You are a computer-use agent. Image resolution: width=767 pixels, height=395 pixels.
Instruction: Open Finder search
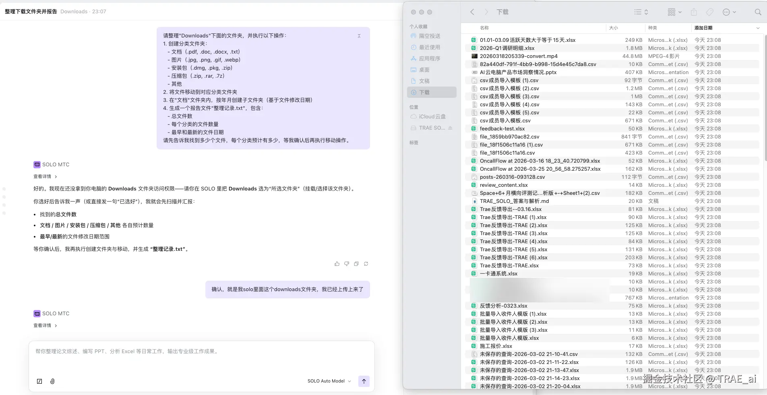tap(758, 12)
